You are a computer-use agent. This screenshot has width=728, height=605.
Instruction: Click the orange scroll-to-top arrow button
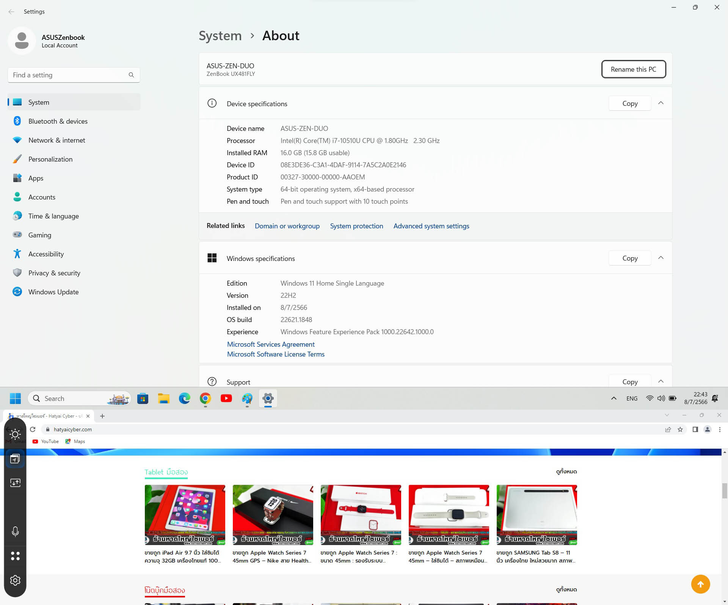pyautogui.click(x=700, y=584)
